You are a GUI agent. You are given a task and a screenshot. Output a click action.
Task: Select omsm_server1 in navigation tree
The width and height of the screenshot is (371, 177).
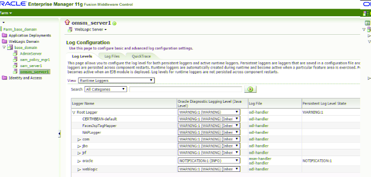coord(35,71)
